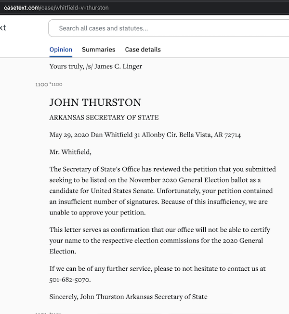
Task: Click the 'Yours truly, /s/ James C. Linger' line
Action: pos(96,66)
